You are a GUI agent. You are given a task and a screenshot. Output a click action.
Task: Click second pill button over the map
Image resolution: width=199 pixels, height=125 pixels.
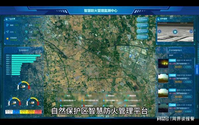143,26
